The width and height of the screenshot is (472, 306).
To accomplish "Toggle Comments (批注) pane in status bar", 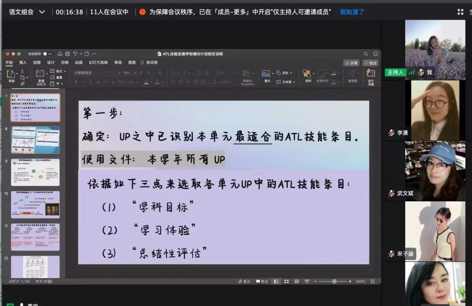I will coord(262,282).
